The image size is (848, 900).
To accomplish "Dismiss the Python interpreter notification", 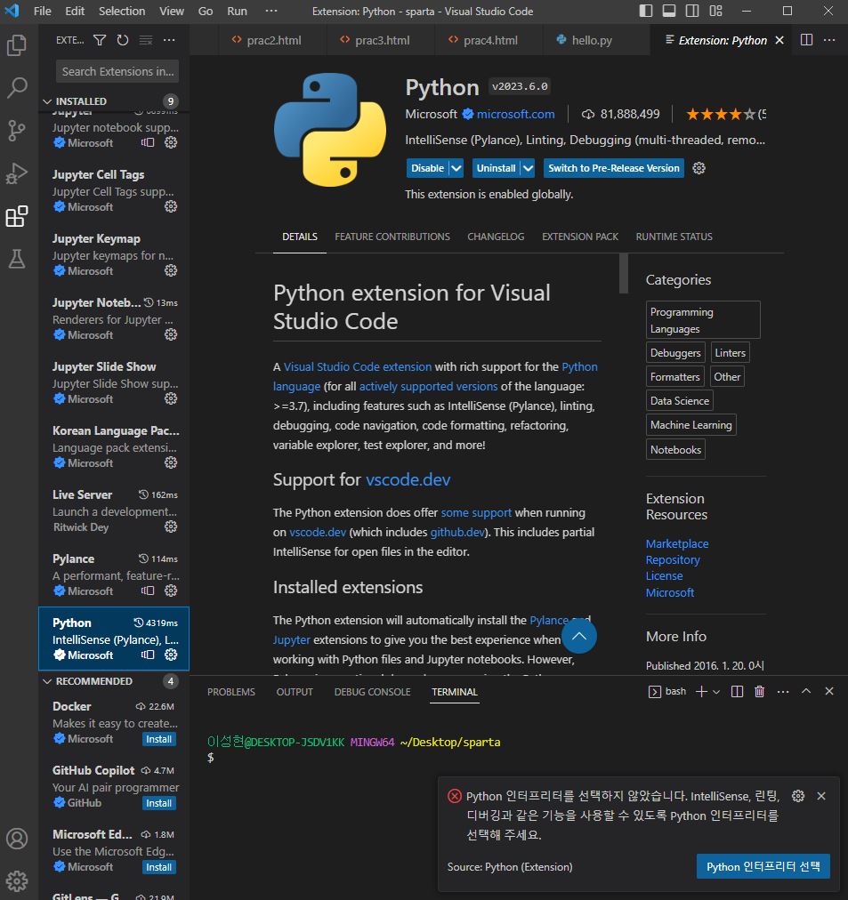I will point(821,796).
